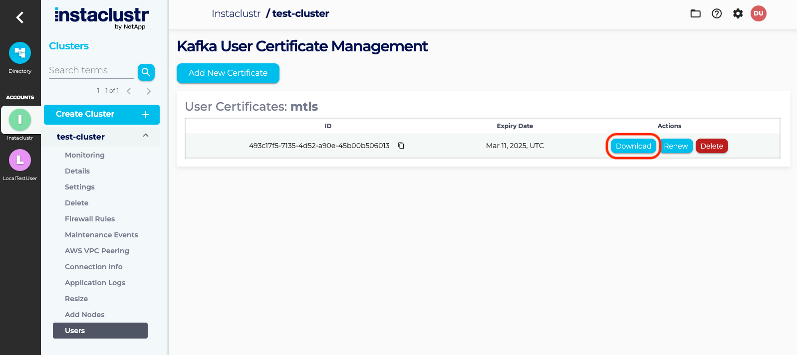Open the Firewall Rules menu item

90,219
